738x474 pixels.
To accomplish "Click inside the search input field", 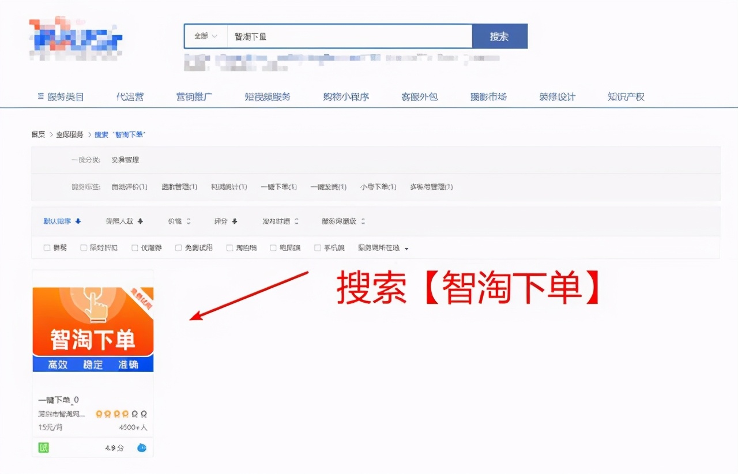I will point(346,36).
